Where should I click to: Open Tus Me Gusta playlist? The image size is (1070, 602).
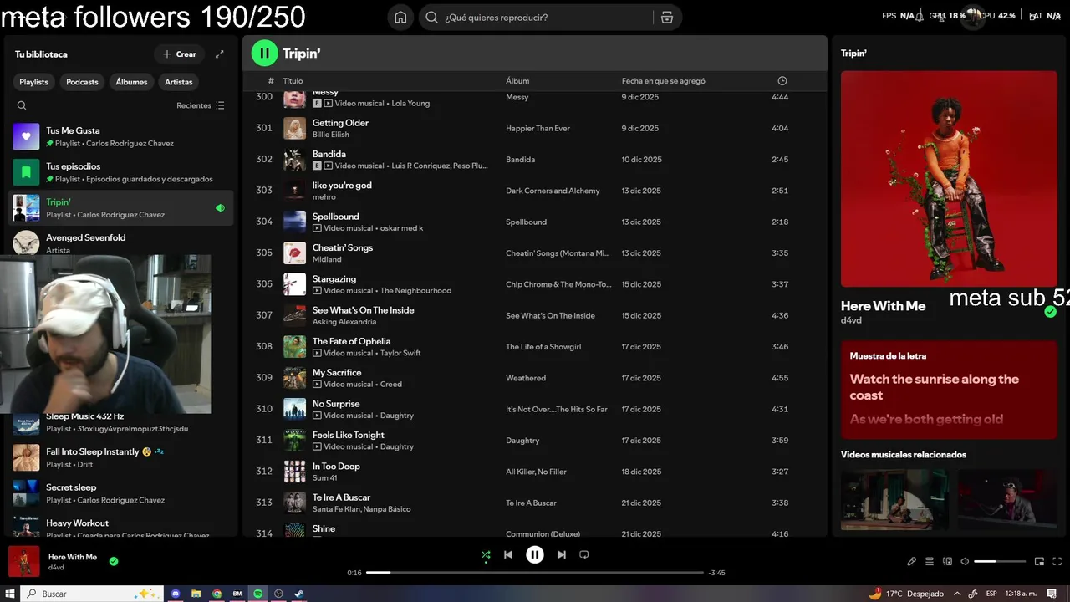[x=121, y=136]
